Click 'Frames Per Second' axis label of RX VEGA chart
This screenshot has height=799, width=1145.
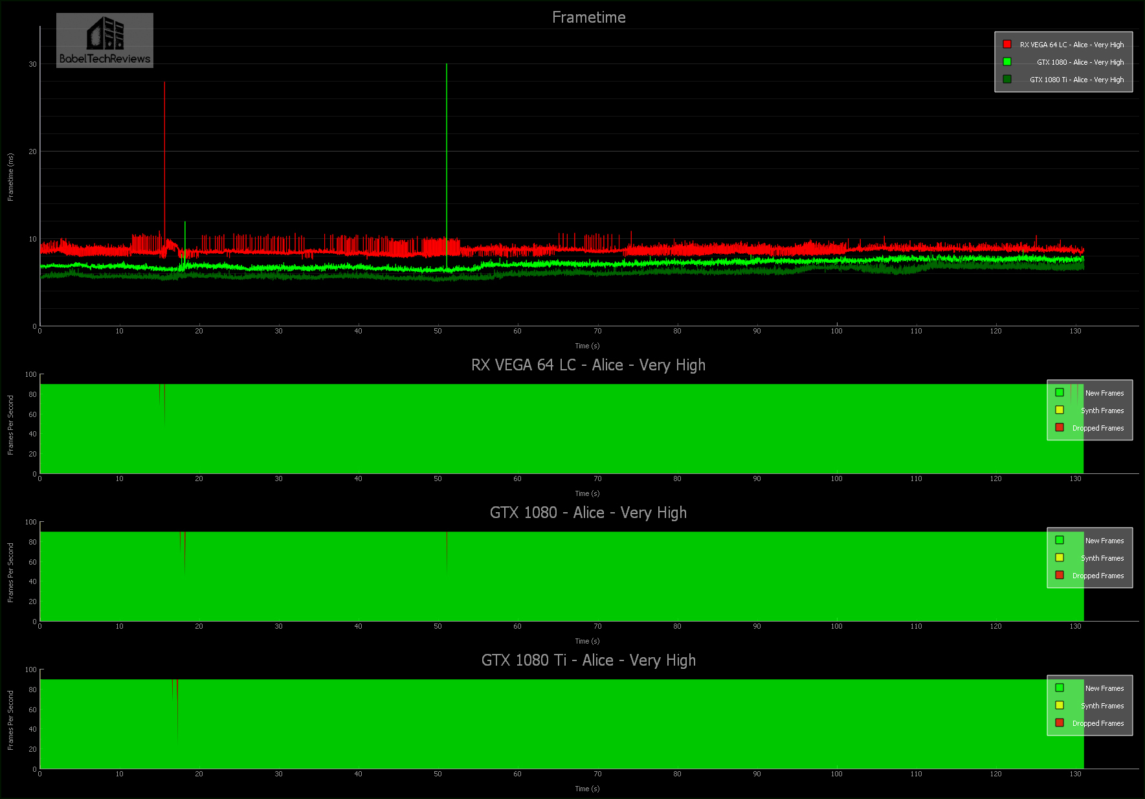(x=10, y=425)
